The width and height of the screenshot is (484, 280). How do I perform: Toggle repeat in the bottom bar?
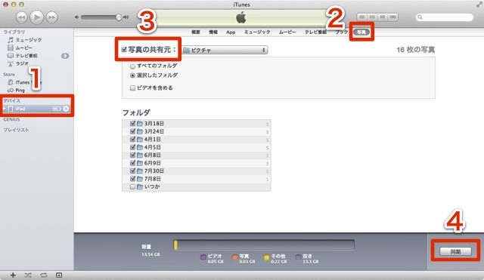click(44, 275)
